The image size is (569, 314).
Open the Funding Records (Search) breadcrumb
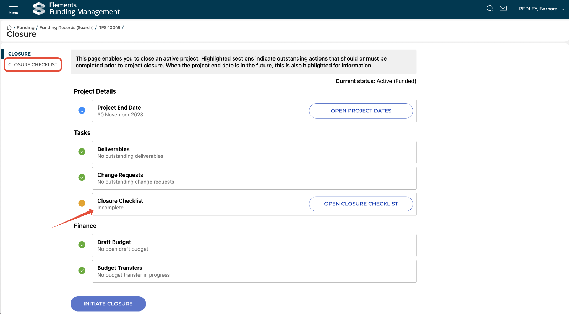tap(66, 27)
